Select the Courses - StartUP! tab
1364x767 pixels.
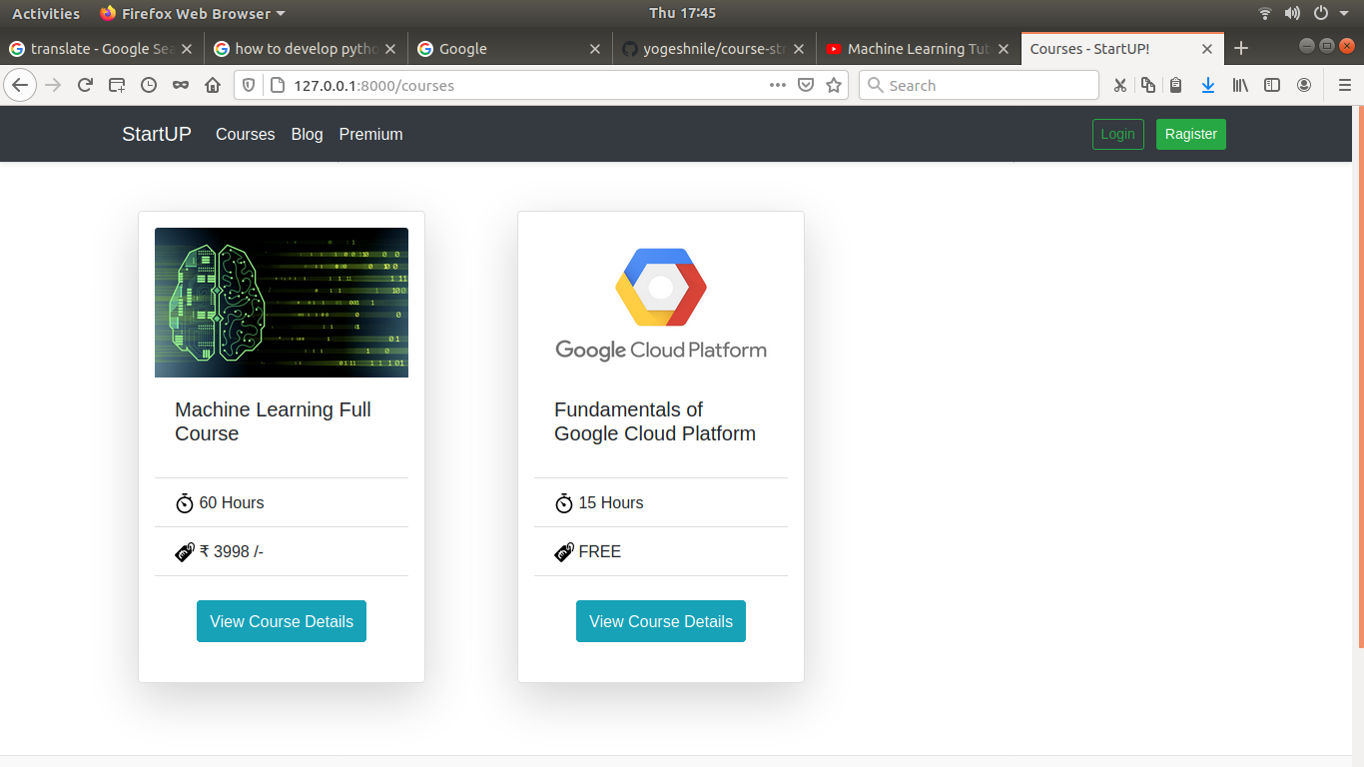coord(1122,48)
